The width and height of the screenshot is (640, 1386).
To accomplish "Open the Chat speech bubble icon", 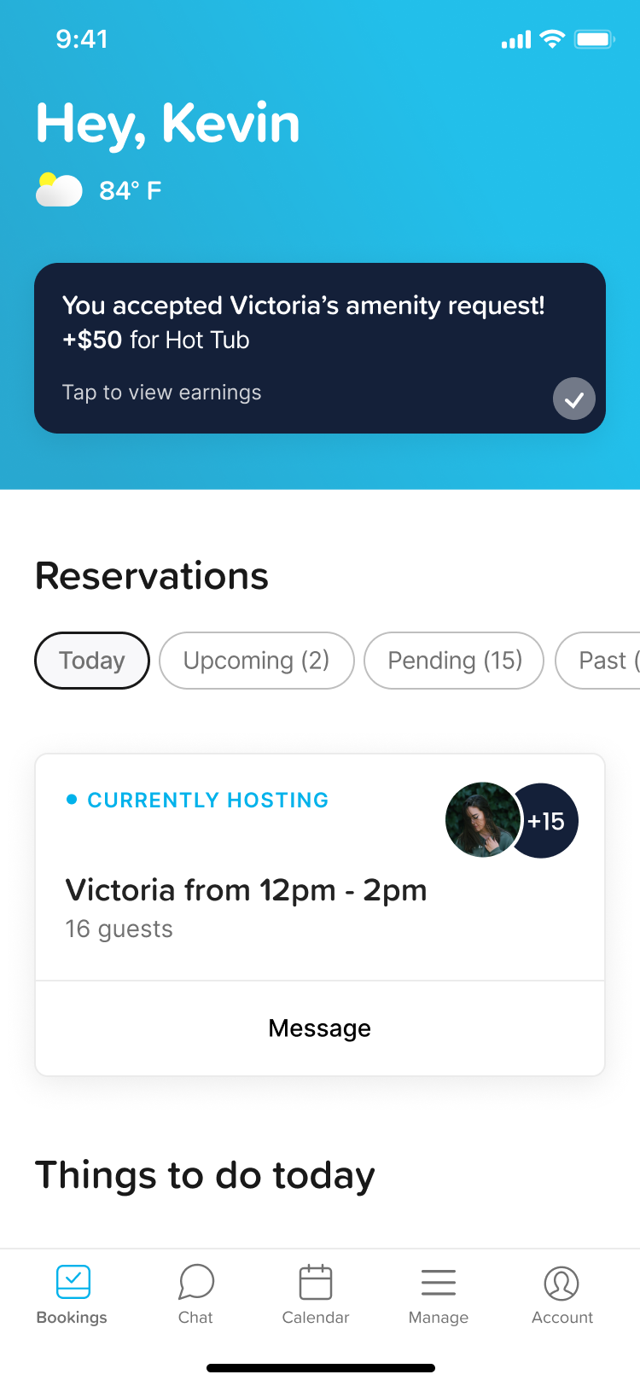I will pyautogui.click(x=195, y=1282).
